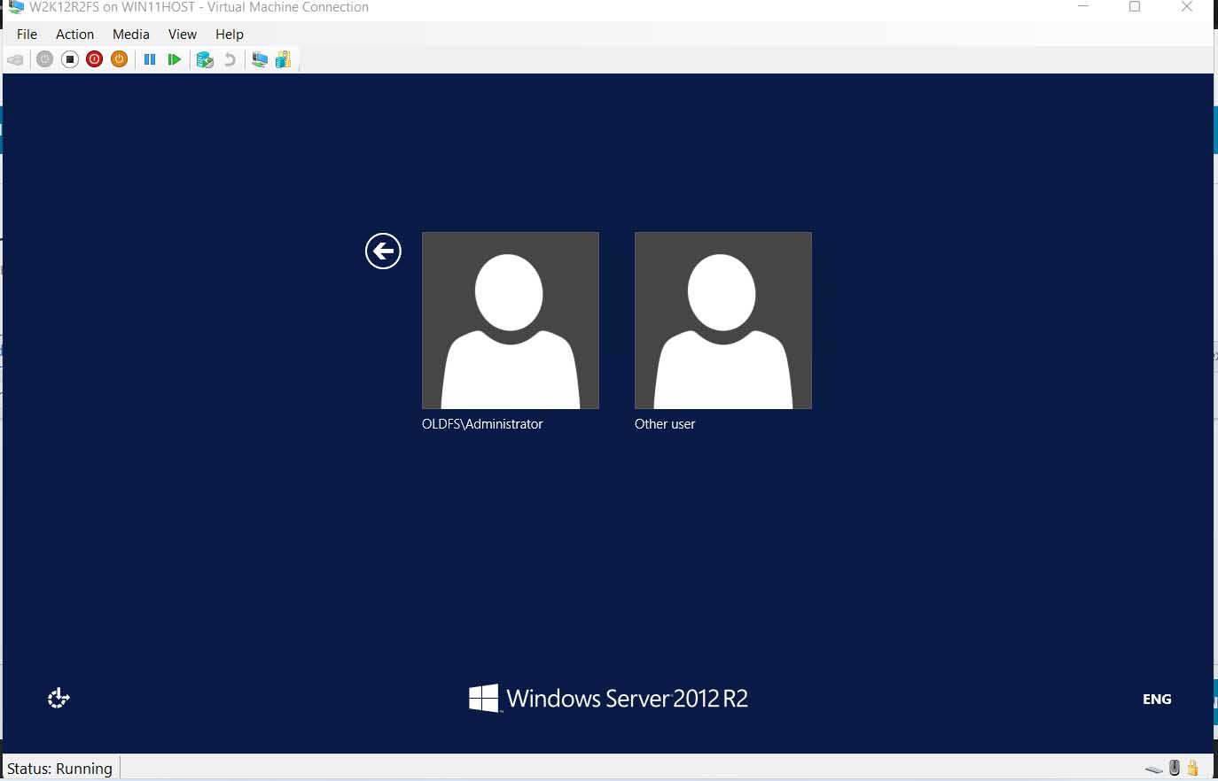This screenshot has height=781, width=1218.
Task: Change the ENG input language
Action: (x=1157, y=699)
